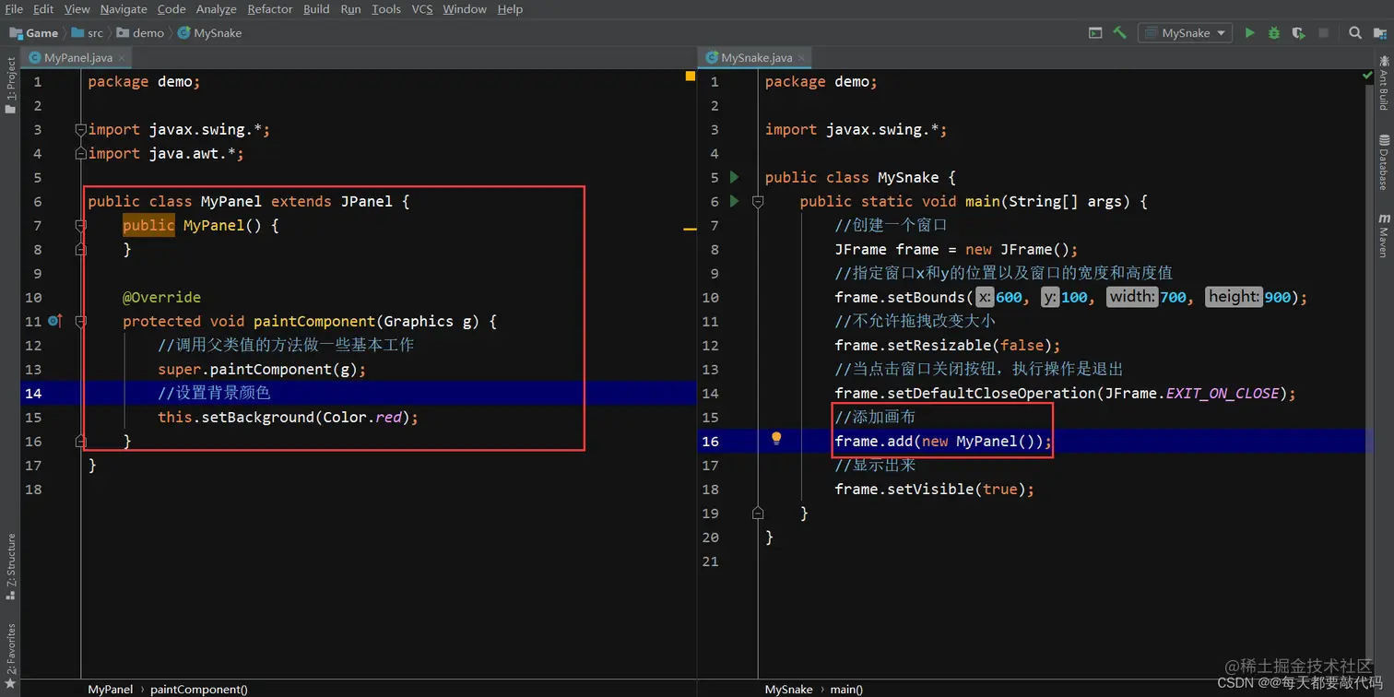The width and height of the screenshot is (1394, 697).
Task: Open the Tools menu
Action: (x=386, y=9)
